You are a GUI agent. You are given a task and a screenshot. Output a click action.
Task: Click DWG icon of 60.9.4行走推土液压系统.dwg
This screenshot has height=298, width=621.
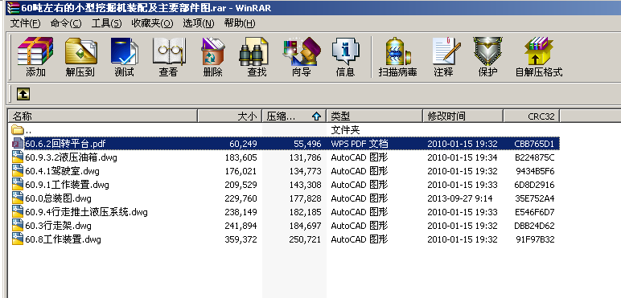[18, 212]
